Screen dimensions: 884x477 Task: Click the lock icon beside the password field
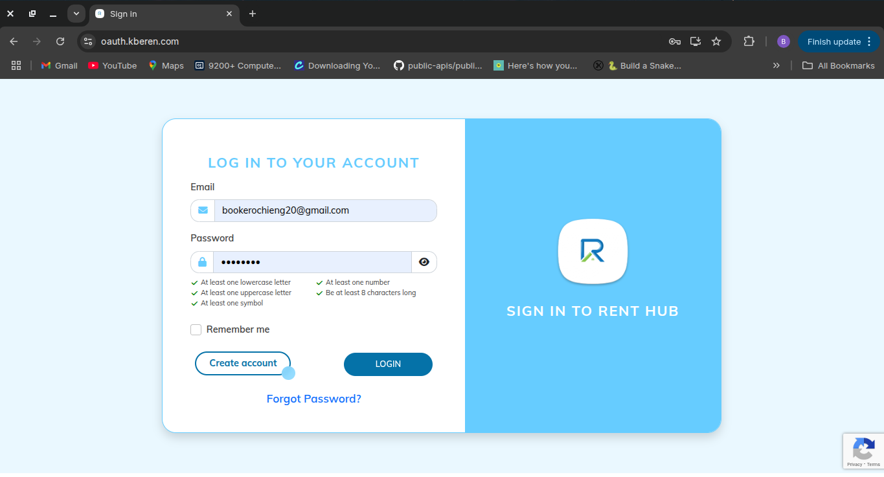point(202,261)
